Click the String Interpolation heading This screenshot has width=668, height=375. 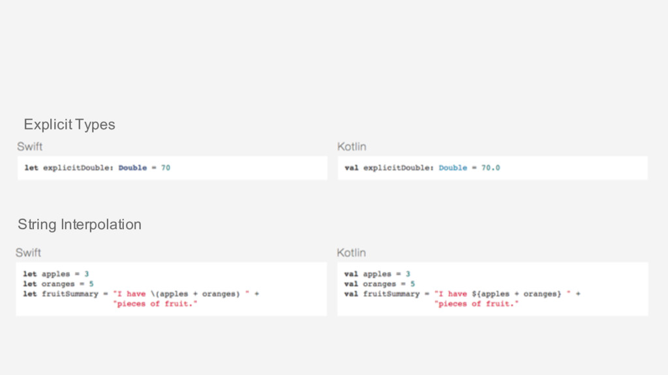pos(80,225)
